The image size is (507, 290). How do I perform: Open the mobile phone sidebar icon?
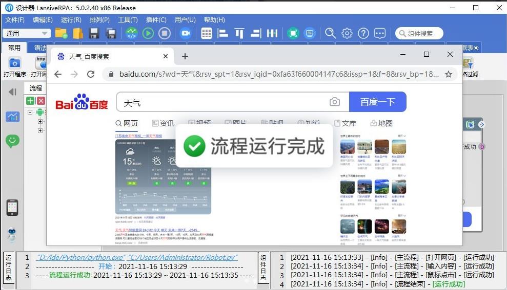point(12,208)
